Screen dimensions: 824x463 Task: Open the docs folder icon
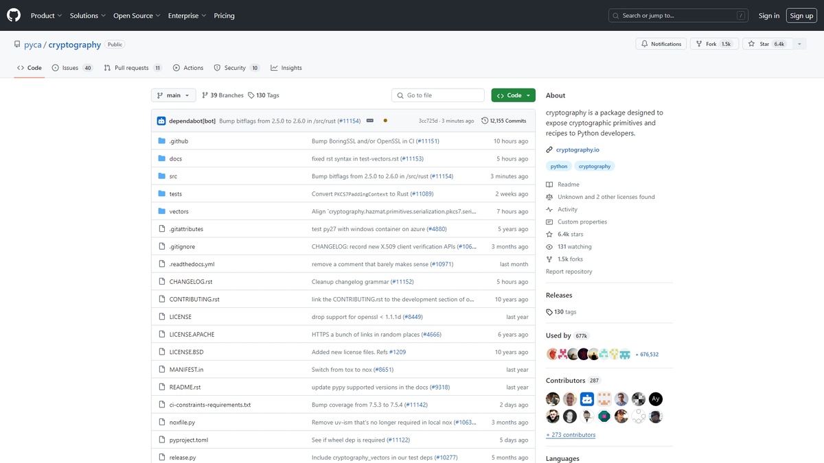[x=162, y=158]
